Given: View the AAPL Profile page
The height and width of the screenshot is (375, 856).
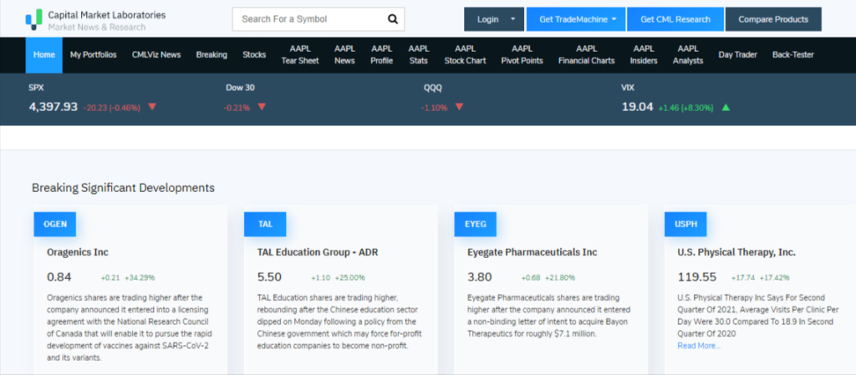Looking at the screenshot, I should point(381,54).
